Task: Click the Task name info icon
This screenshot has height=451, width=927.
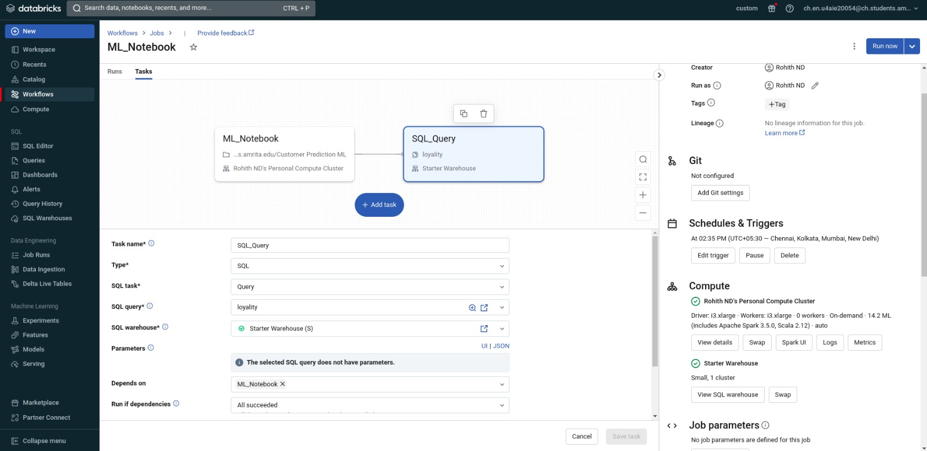Action: [151, 243]
